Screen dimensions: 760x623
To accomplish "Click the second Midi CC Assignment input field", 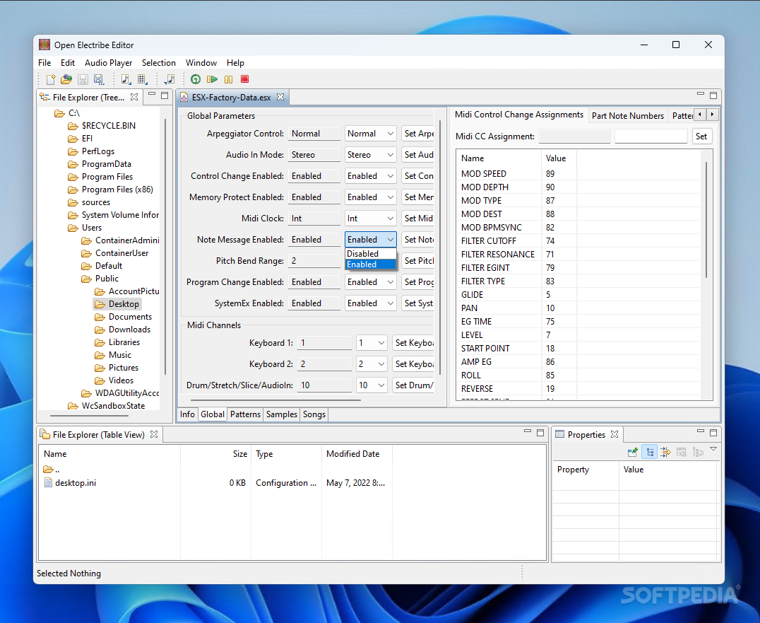I will [651, 136].
